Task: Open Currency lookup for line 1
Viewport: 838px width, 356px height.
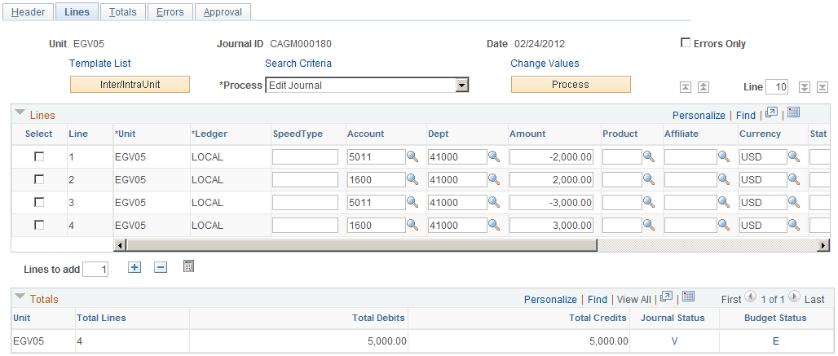Action: [794, 156]
